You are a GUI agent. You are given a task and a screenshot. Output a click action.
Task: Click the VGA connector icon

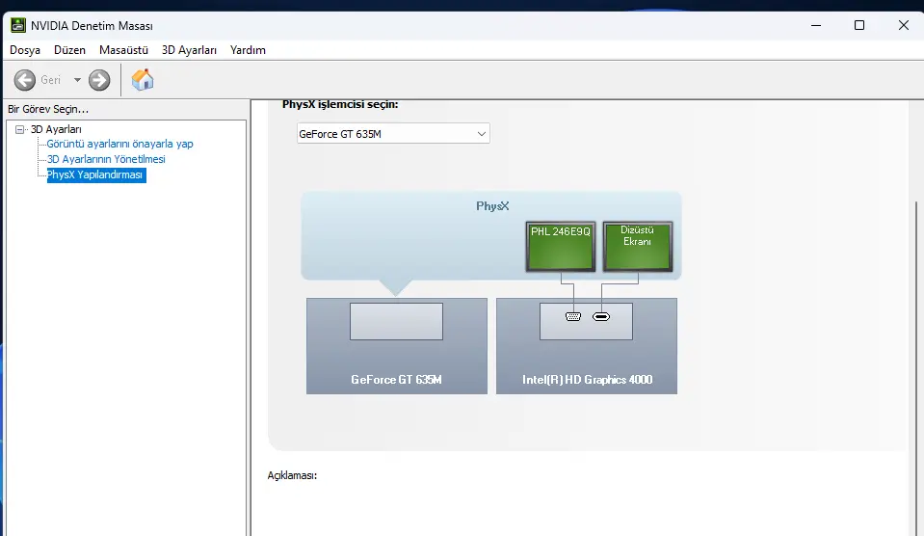click(x=572, y=316)
